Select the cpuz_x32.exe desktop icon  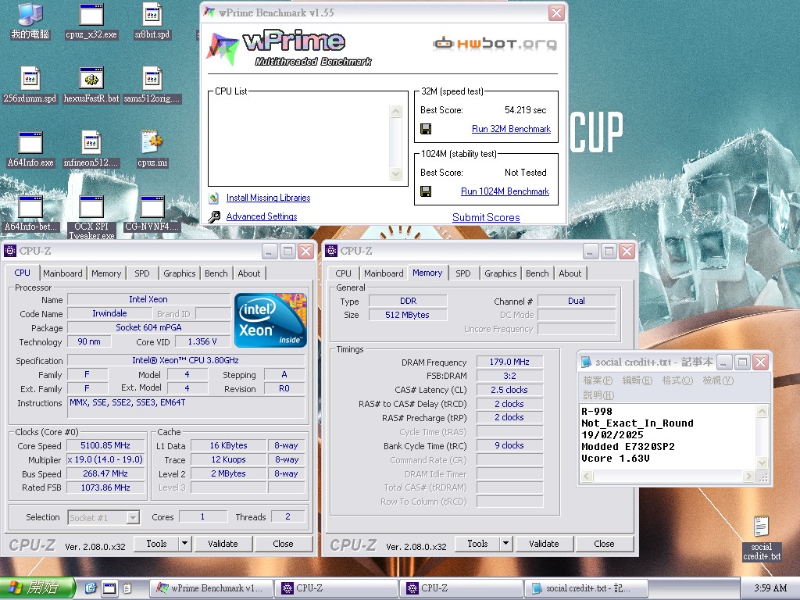click(x=91, y=21)
